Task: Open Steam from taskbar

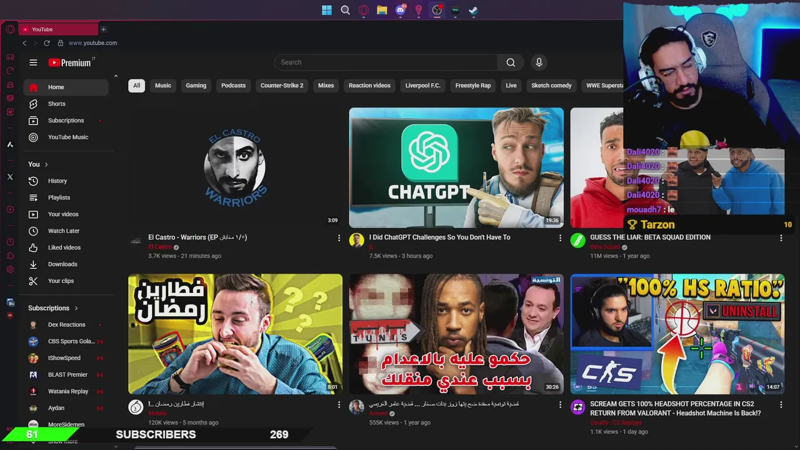Action: (474, 10)
